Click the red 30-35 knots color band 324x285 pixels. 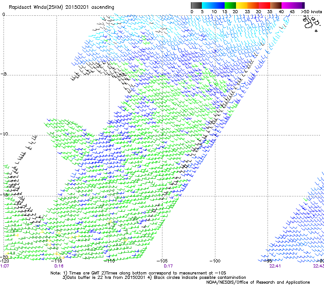(264, 5)
